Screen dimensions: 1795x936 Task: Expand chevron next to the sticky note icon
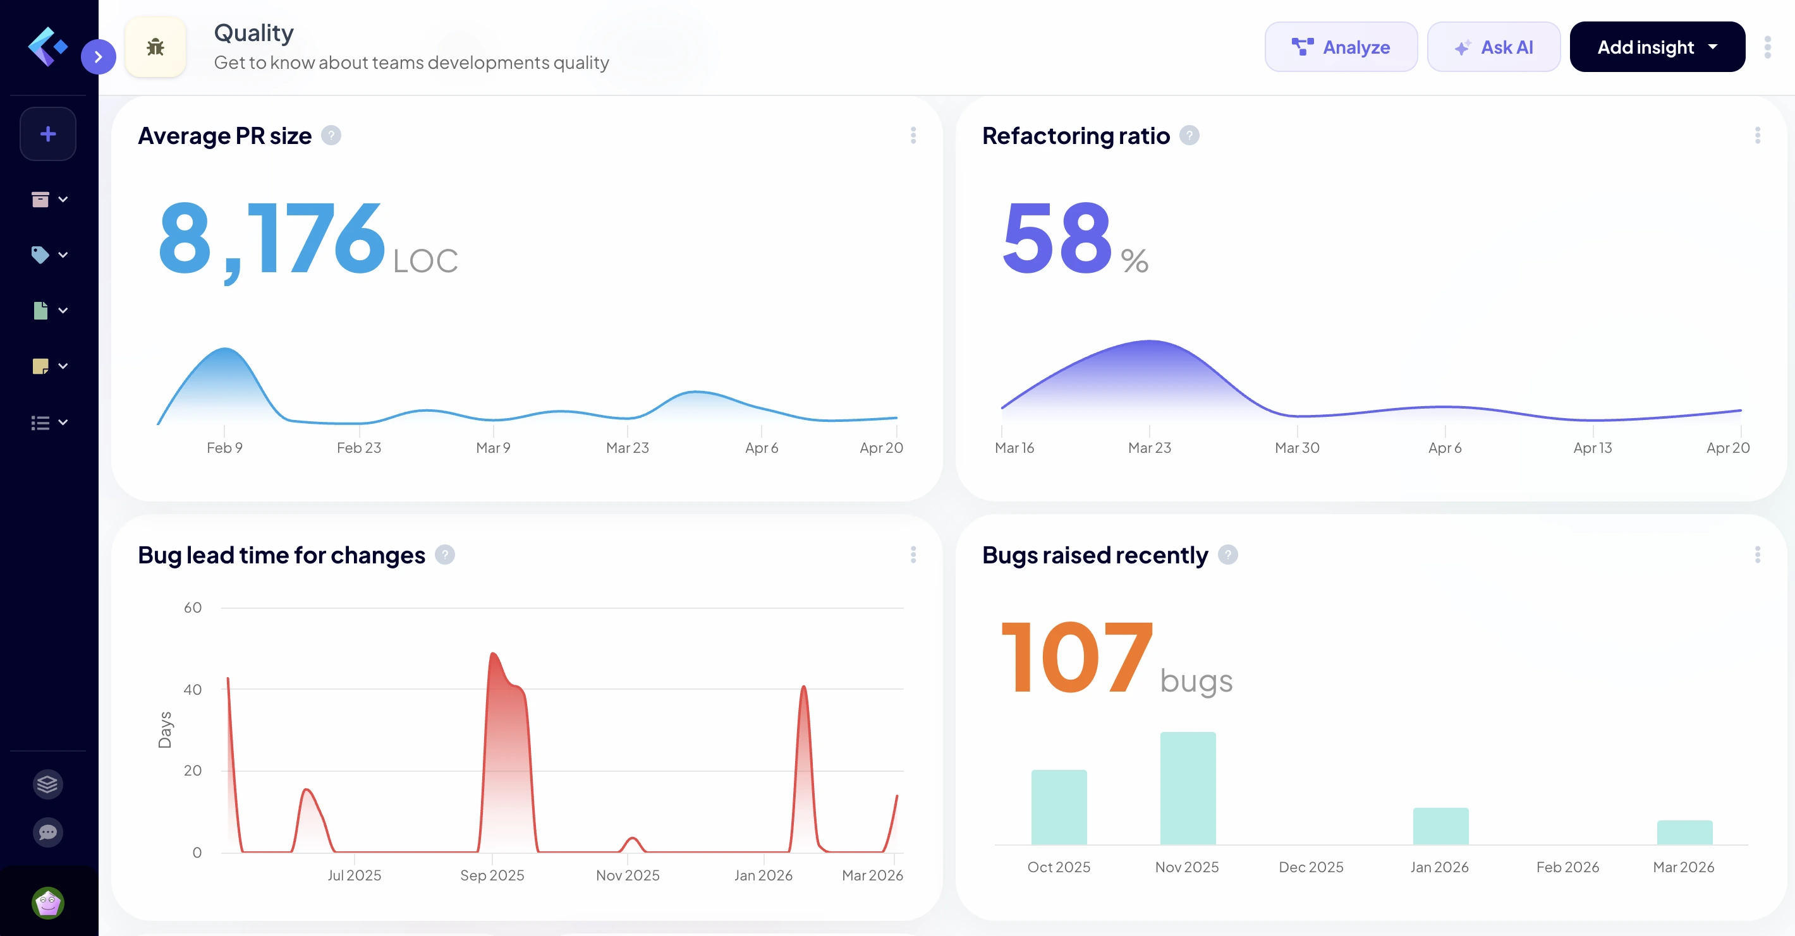[63, 366]
